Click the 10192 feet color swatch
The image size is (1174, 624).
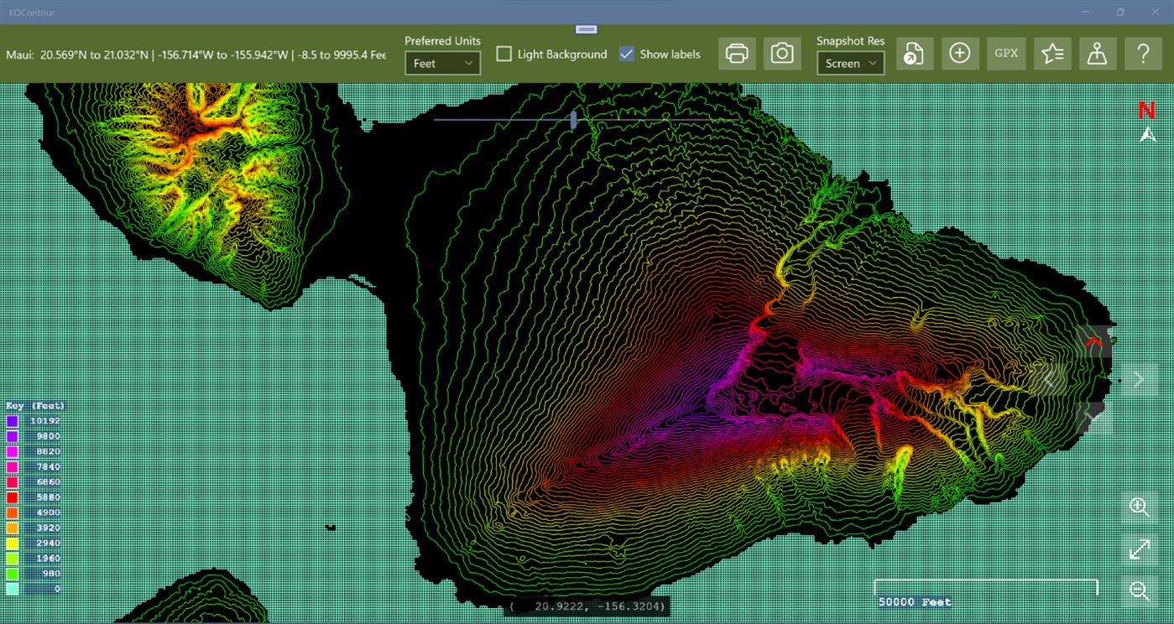(x=13, y=421)
